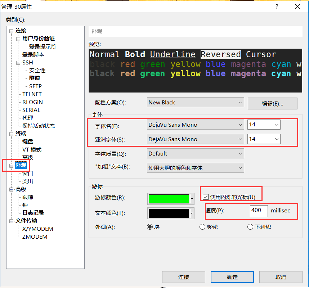Open the VT 模式 category
Screen dimensions: 309x288
[32, 150]
